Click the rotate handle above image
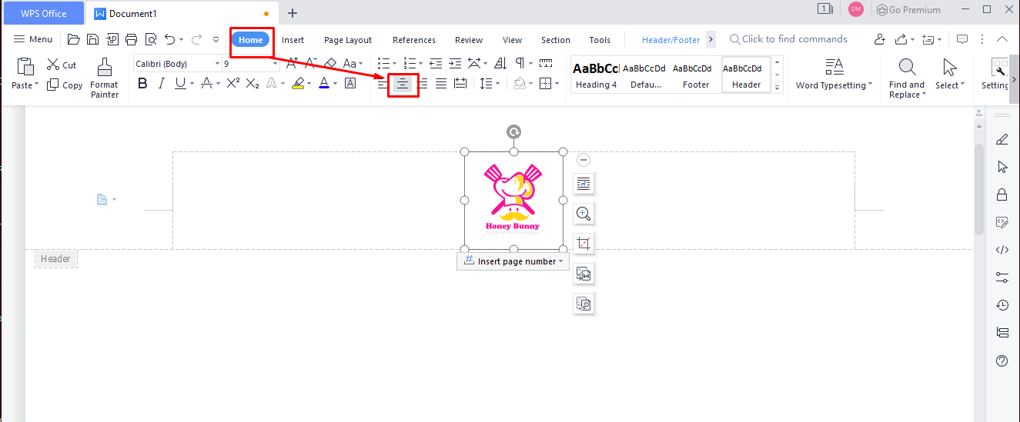This screenshot has height=422, width=1020. 513,132
